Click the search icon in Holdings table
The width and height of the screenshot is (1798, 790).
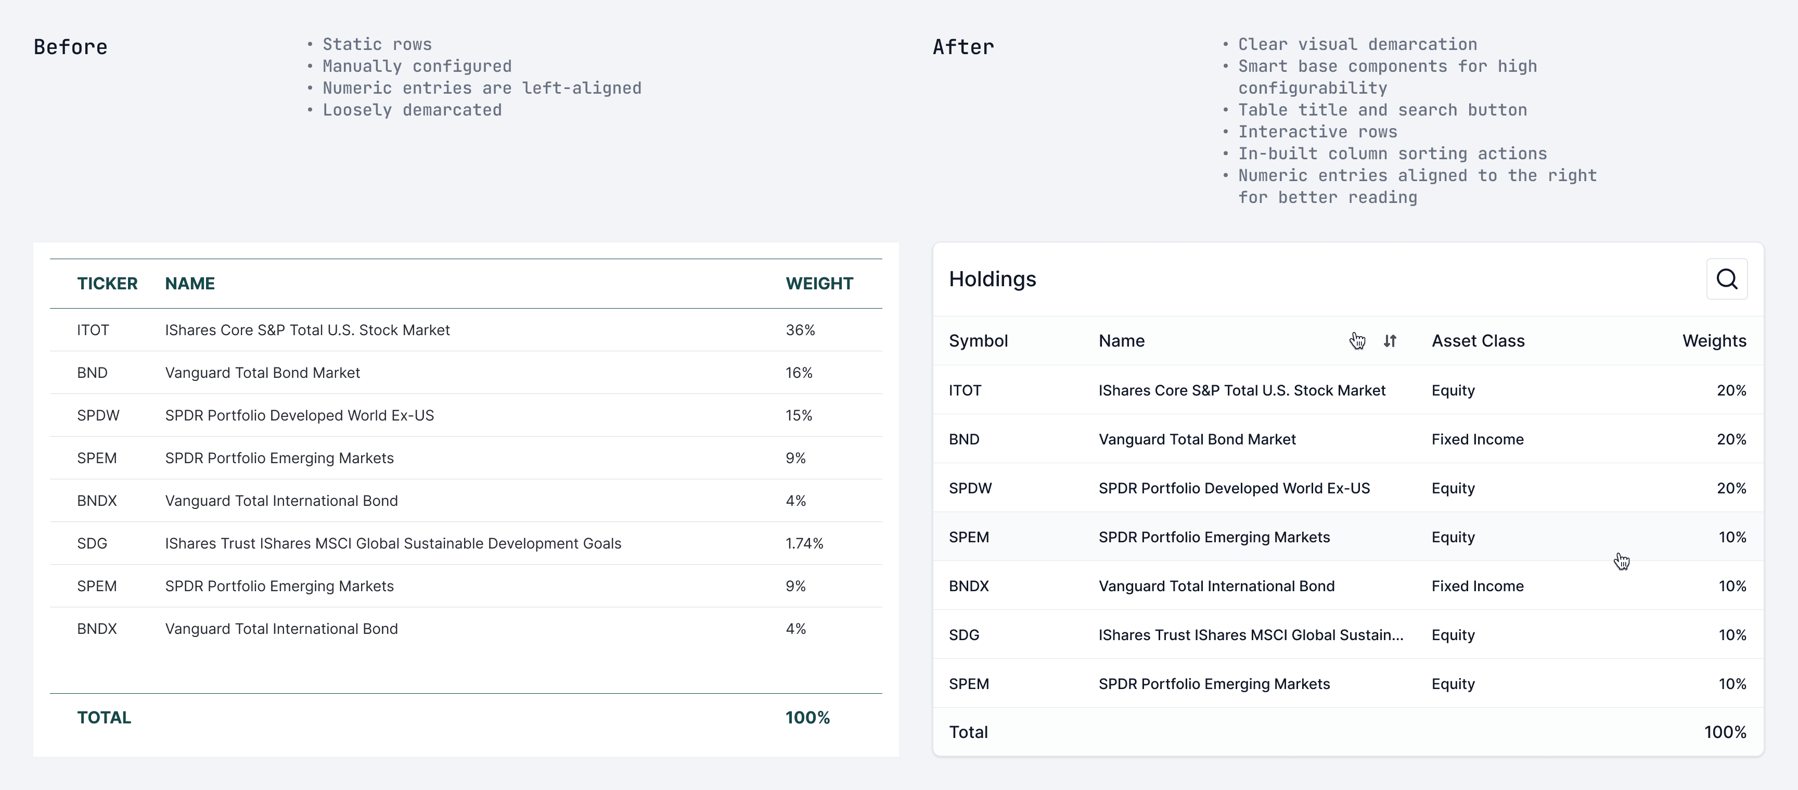click(1726, 279)
